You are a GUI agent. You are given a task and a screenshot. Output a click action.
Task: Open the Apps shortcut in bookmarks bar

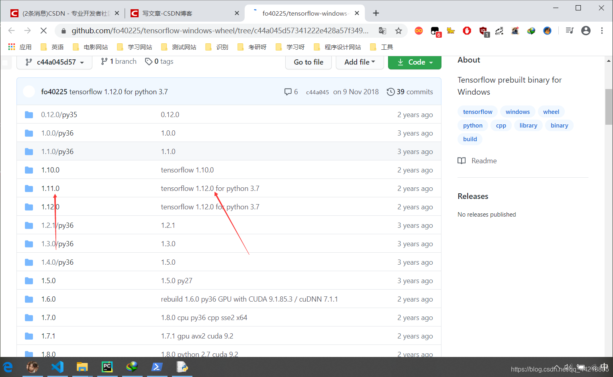[20, 47]
